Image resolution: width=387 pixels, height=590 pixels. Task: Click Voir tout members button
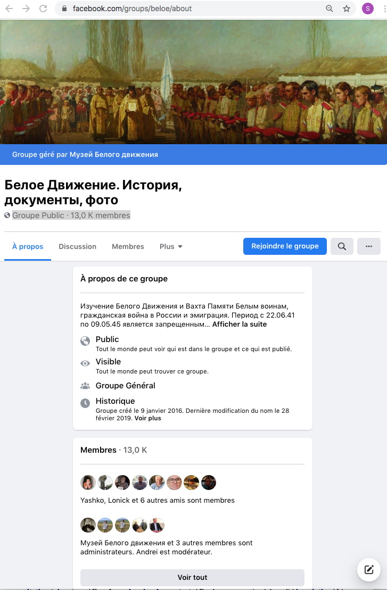(192, 577)
